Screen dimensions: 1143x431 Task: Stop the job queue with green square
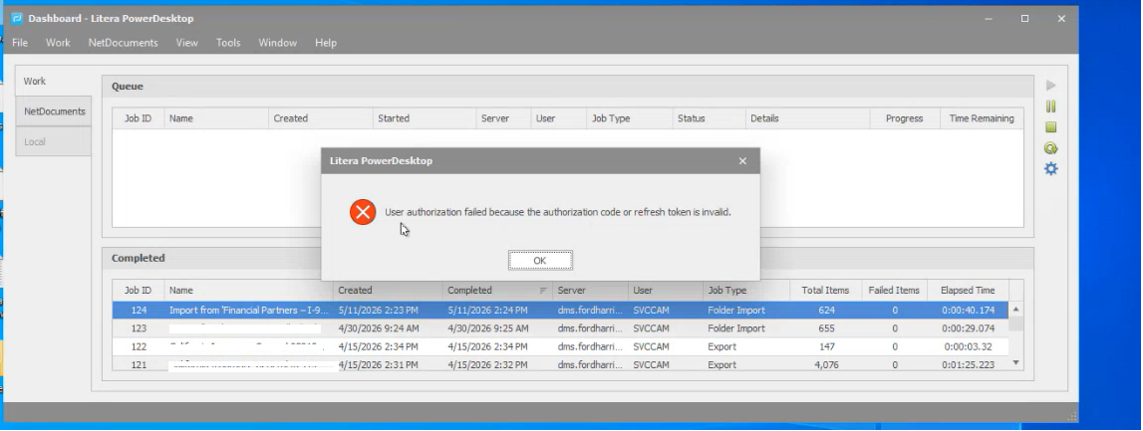tap(1050, 127)
